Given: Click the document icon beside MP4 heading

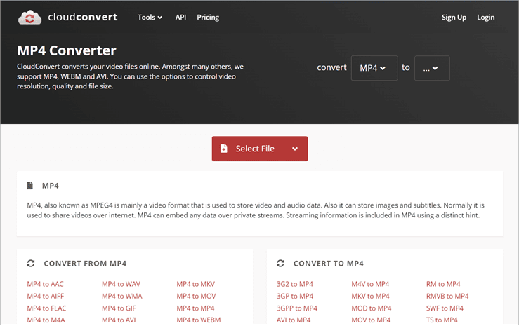Looking at the screenshot, I should [30, 186].
